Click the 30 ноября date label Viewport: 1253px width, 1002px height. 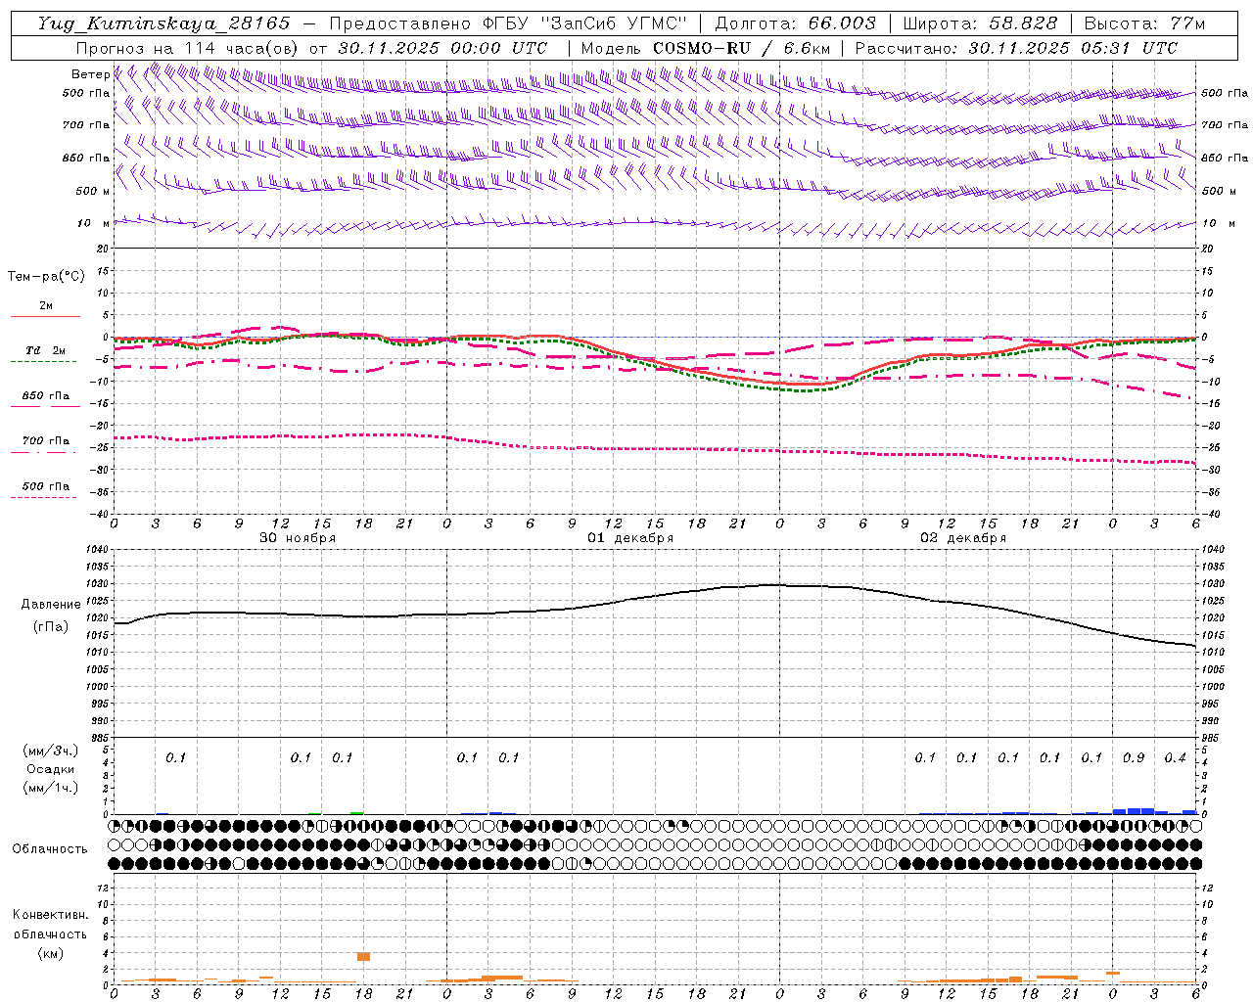click(x=298, y=538)
